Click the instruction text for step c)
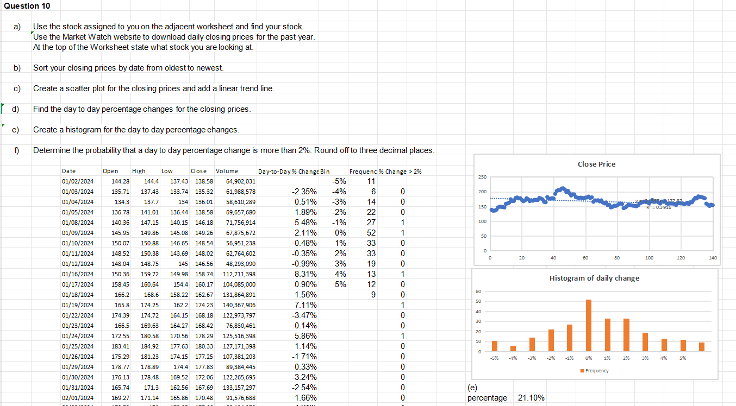The width and height of the screenshot is (736, 406). click(x=153, y=88)
